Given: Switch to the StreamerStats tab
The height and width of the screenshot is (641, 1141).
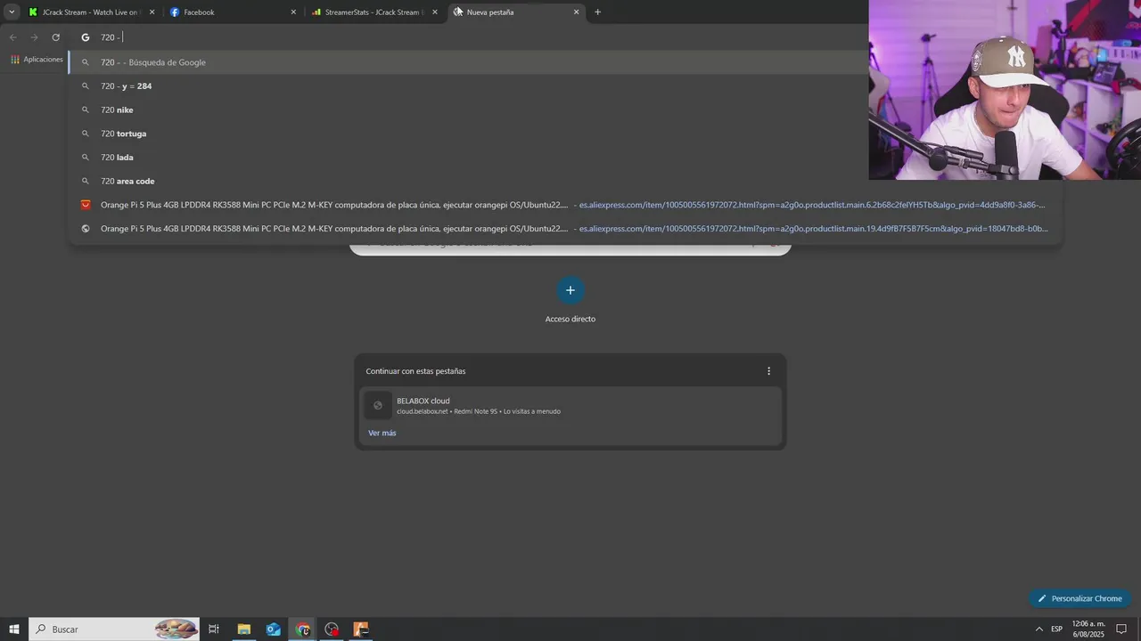Looking at the screenshot, I should pyautogui.click(x=375, y=12).
